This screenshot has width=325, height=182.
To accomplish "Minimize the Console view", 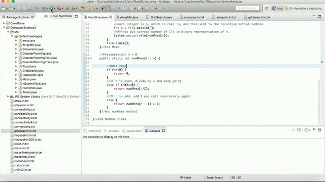I will click(x=314, y=129).
